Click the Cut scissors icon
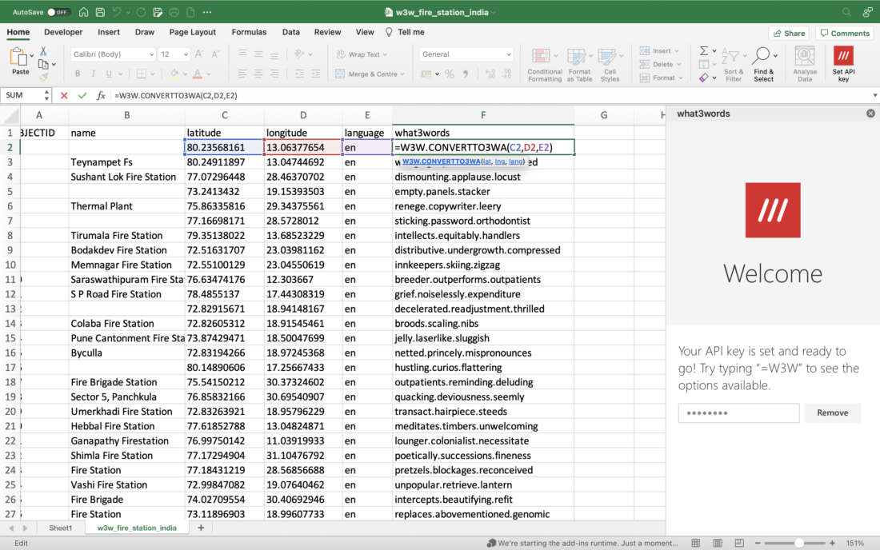Image resolution: width=880 pixels, height=550 pixels. coord(43,51)
